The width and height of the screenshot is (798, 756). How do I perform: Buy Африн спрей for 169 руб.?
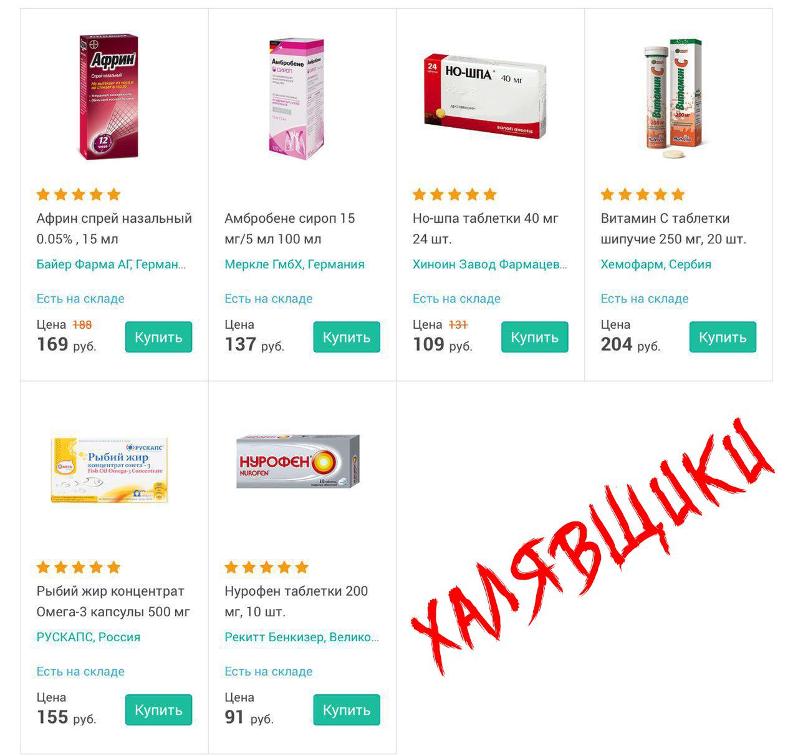point(158,337)
